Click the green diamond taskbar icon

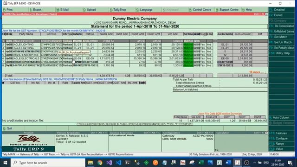pos(146,163)
